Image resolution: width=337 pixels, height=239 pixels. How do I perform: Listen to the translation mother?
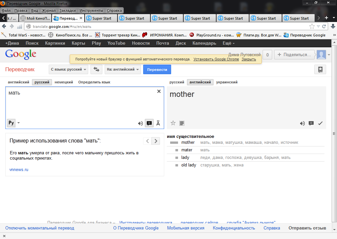click(x=302, y=123)
